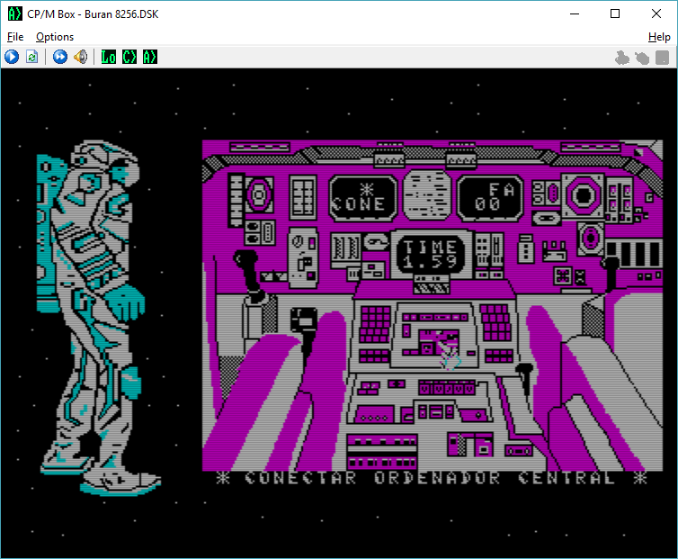The image size is (678, 559).
Task: Maximize the CP/M Box window
Action: click(615, 14)
